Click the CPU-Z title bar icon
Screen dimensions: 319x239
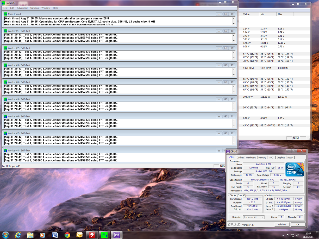(228, 152)
